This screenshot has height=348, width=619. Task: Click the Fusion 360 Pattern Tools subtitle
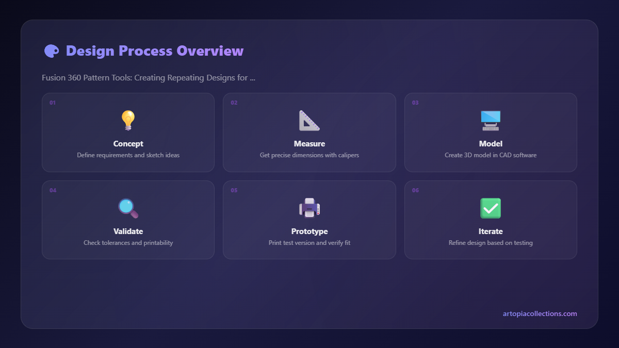coord(149,78)
